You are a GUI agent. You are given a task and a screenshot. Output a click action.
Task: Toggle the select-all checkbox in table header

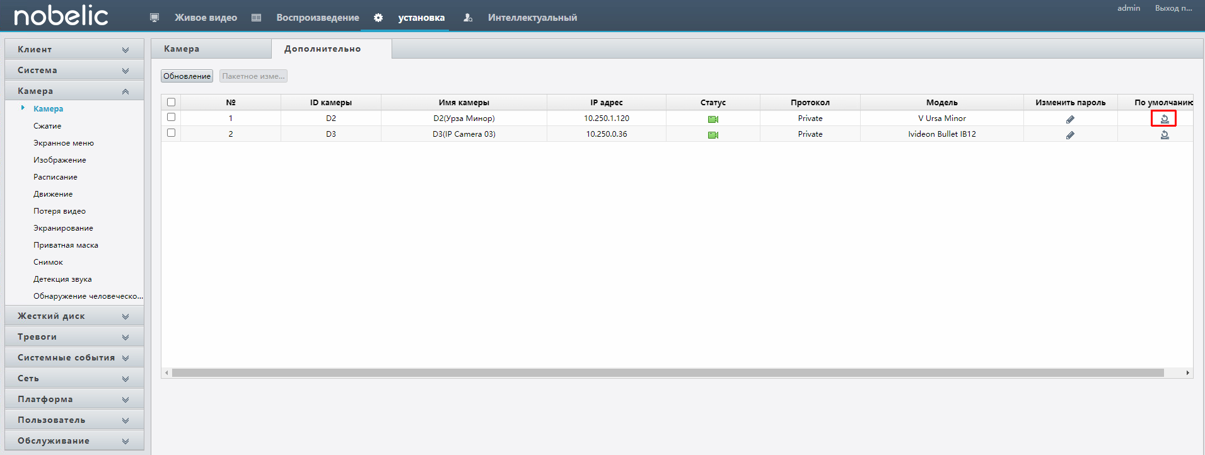171,102
